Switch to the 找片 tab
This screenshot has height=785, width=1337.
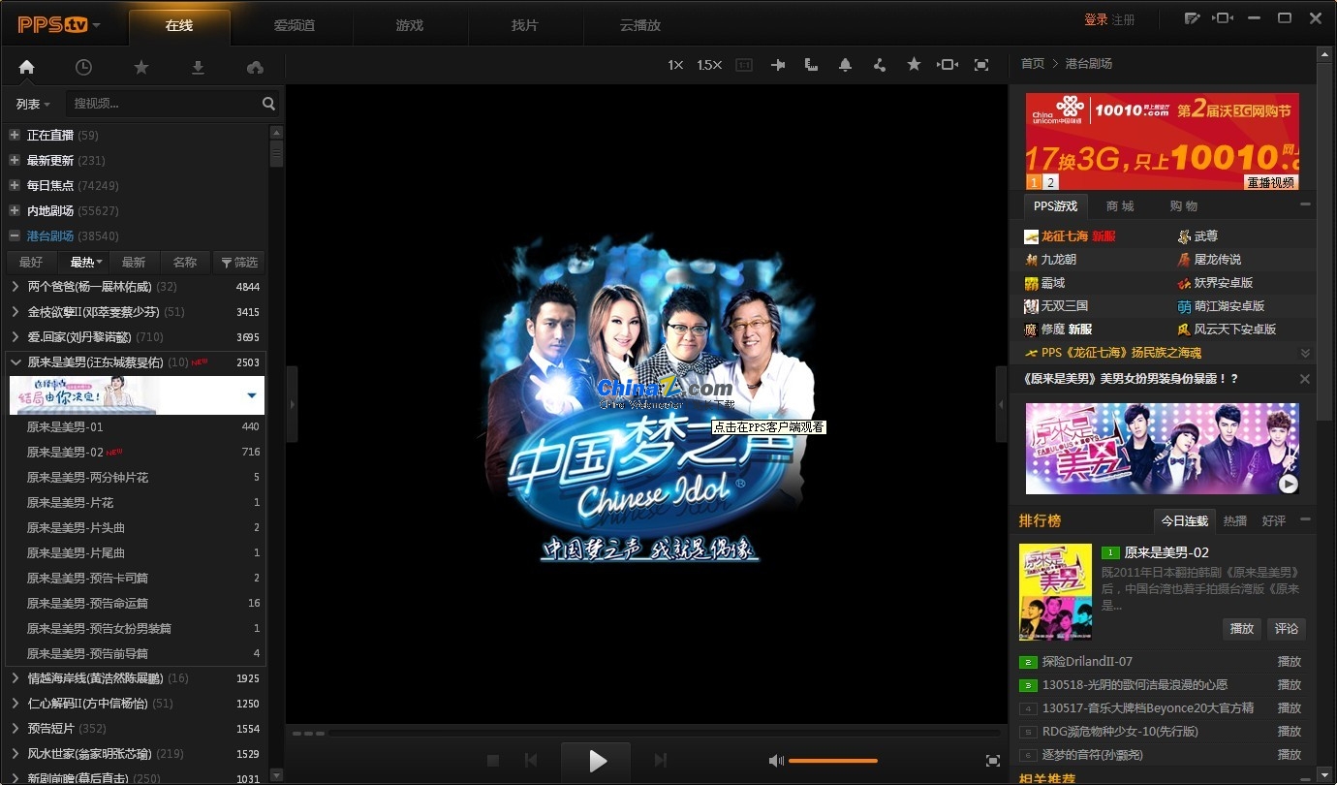[525, 26]
